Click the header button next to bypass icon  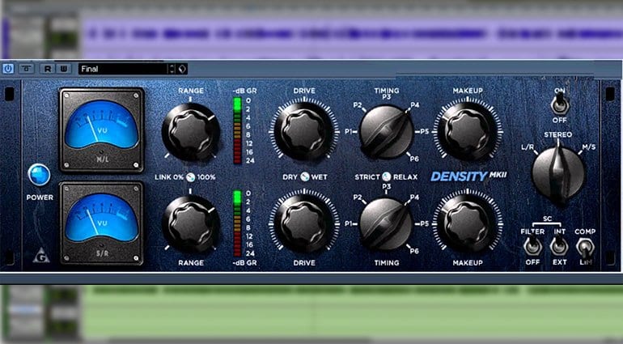27,69
